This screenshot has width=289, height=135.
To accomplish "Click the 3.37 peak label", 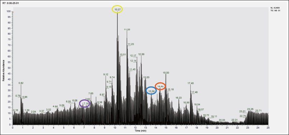I will [x=42, y=111].
